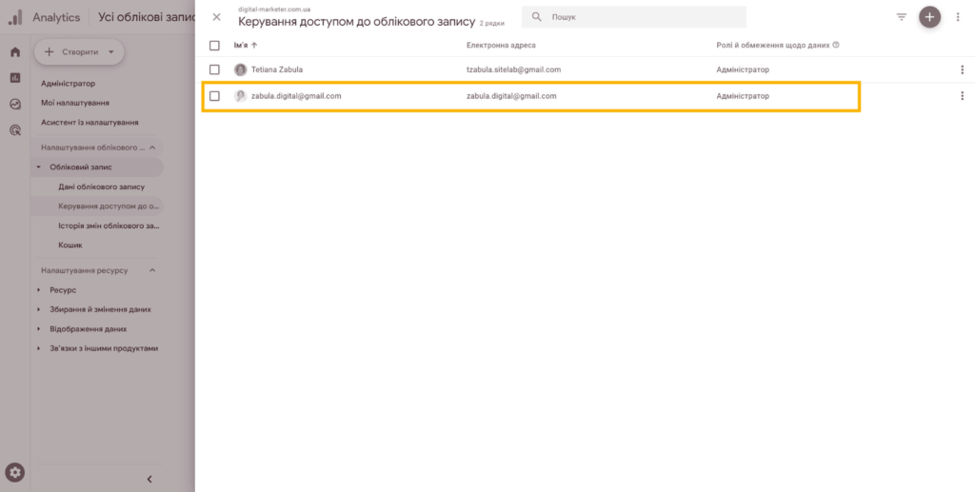
Task: Open the filter icon near search
Action: 902,17
